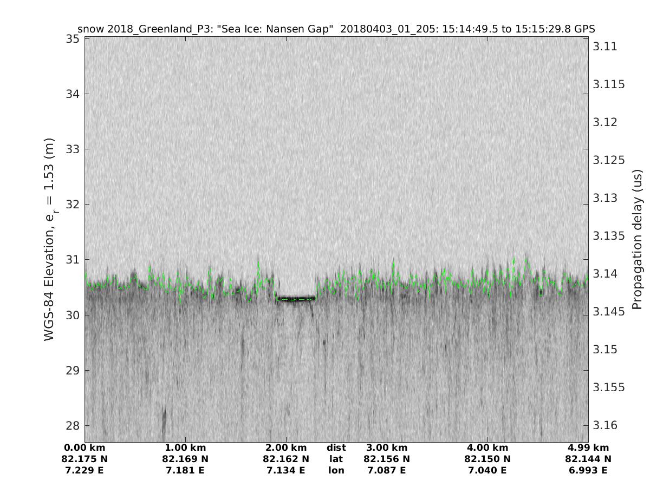Click the 'dist' row legend text

(336, 447)
